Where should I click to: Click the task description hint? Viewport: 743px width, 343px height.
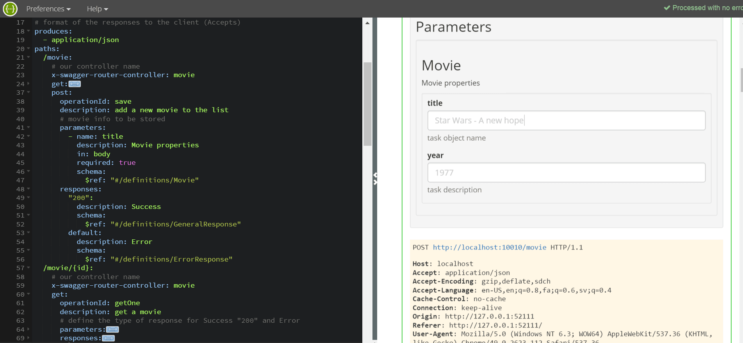[454, 190]
